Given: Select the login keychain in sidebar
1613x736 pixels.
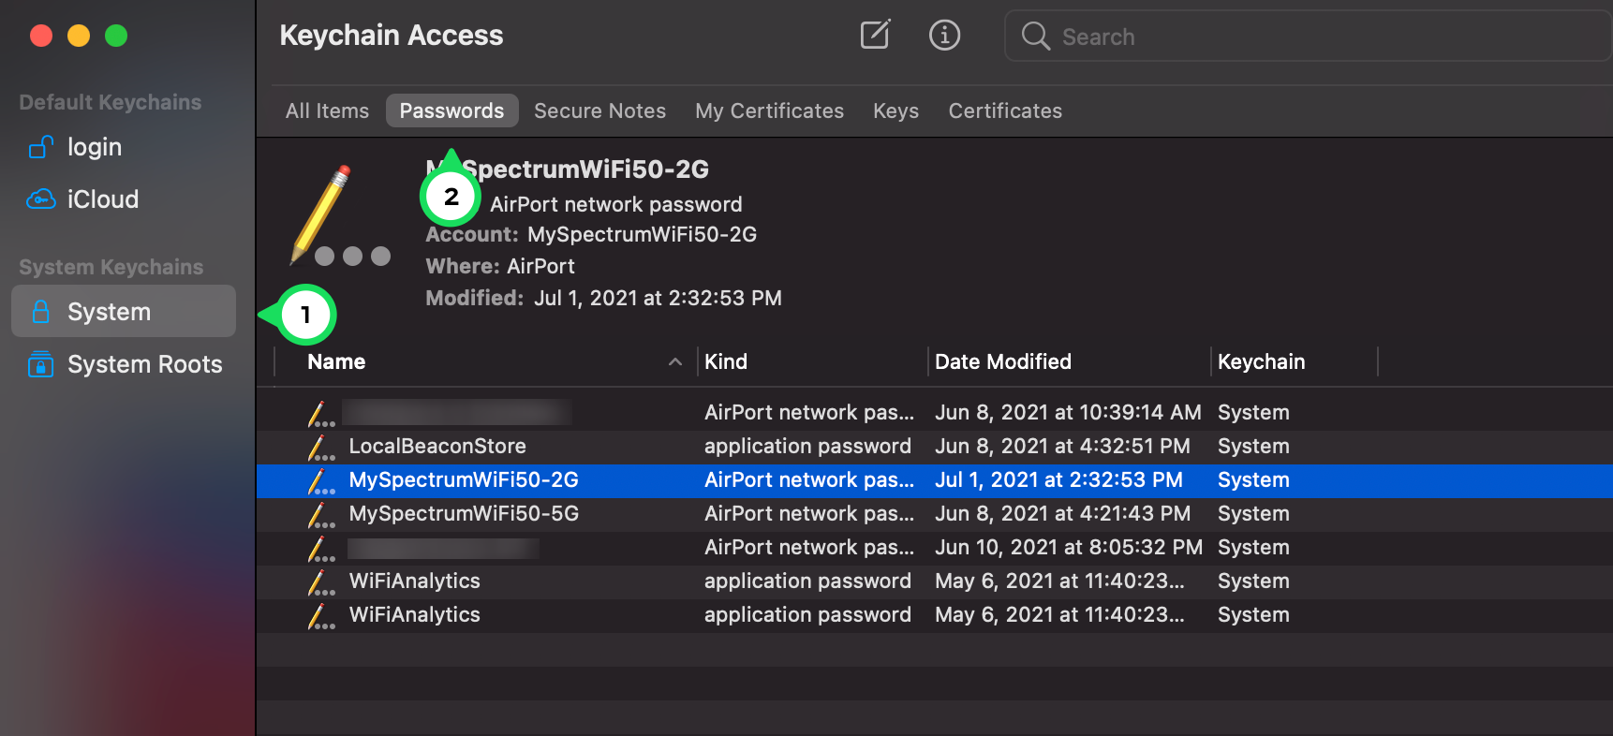Looking at the screenshot, I should [x=95, y=147].
